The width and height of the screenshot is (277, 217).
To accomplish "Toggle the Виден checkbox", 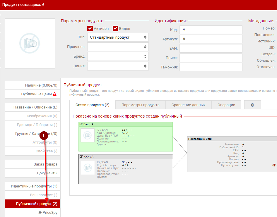I will (115, 29).
